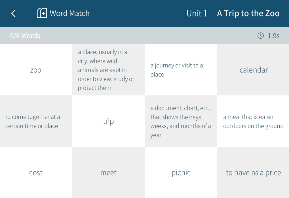
Task: Click 'A Trip to the Zoo' title
Action: point(248,13)
